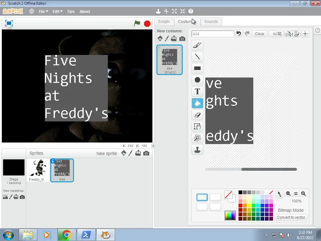Upload a costume from file
321x241 pixels.
(x=174, y=38)
